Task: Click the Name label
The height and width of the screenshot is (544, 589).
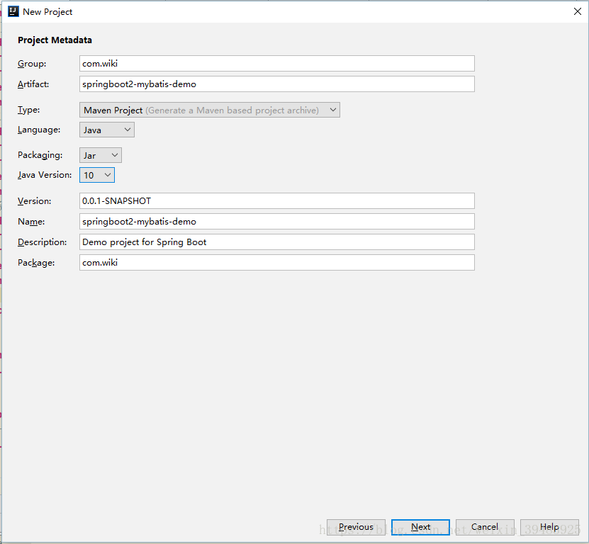Action: 31,222
